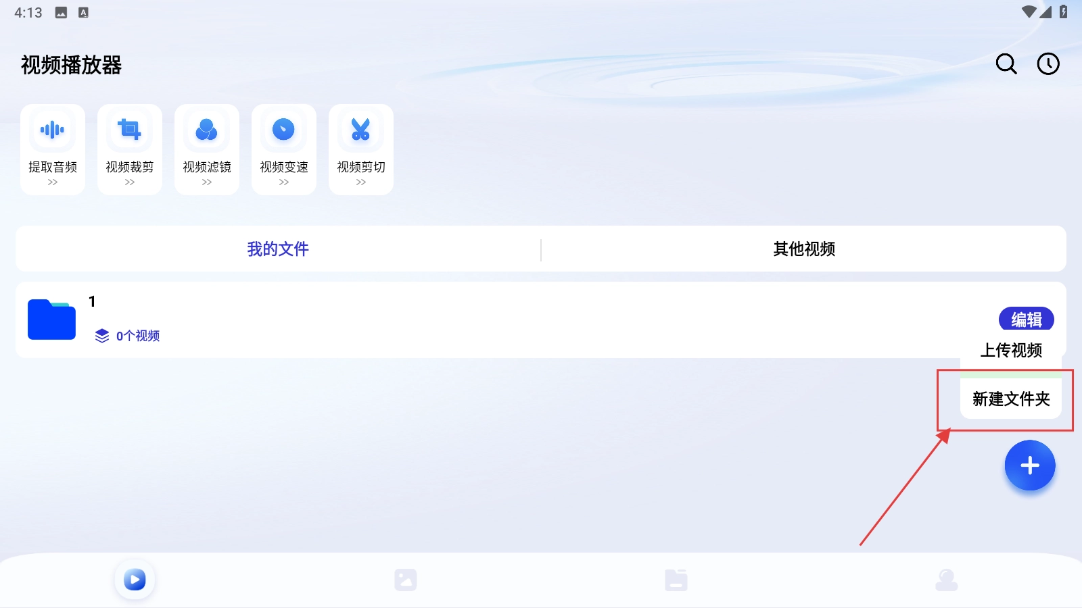
Task: Select 新建文件夹 menu option
Action: coord(1011,399)
